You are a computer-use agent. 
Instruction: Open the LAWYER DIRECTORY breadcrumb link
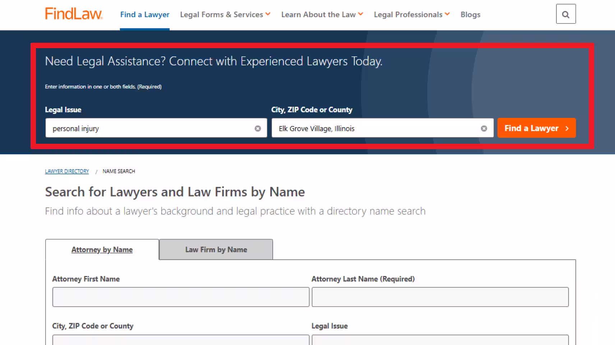[67, 171]
